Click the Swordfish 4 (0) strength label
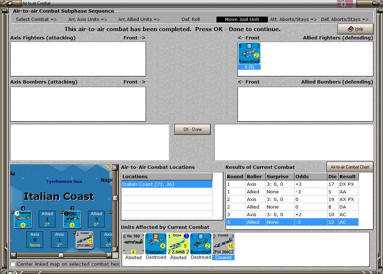 point(249,67)
